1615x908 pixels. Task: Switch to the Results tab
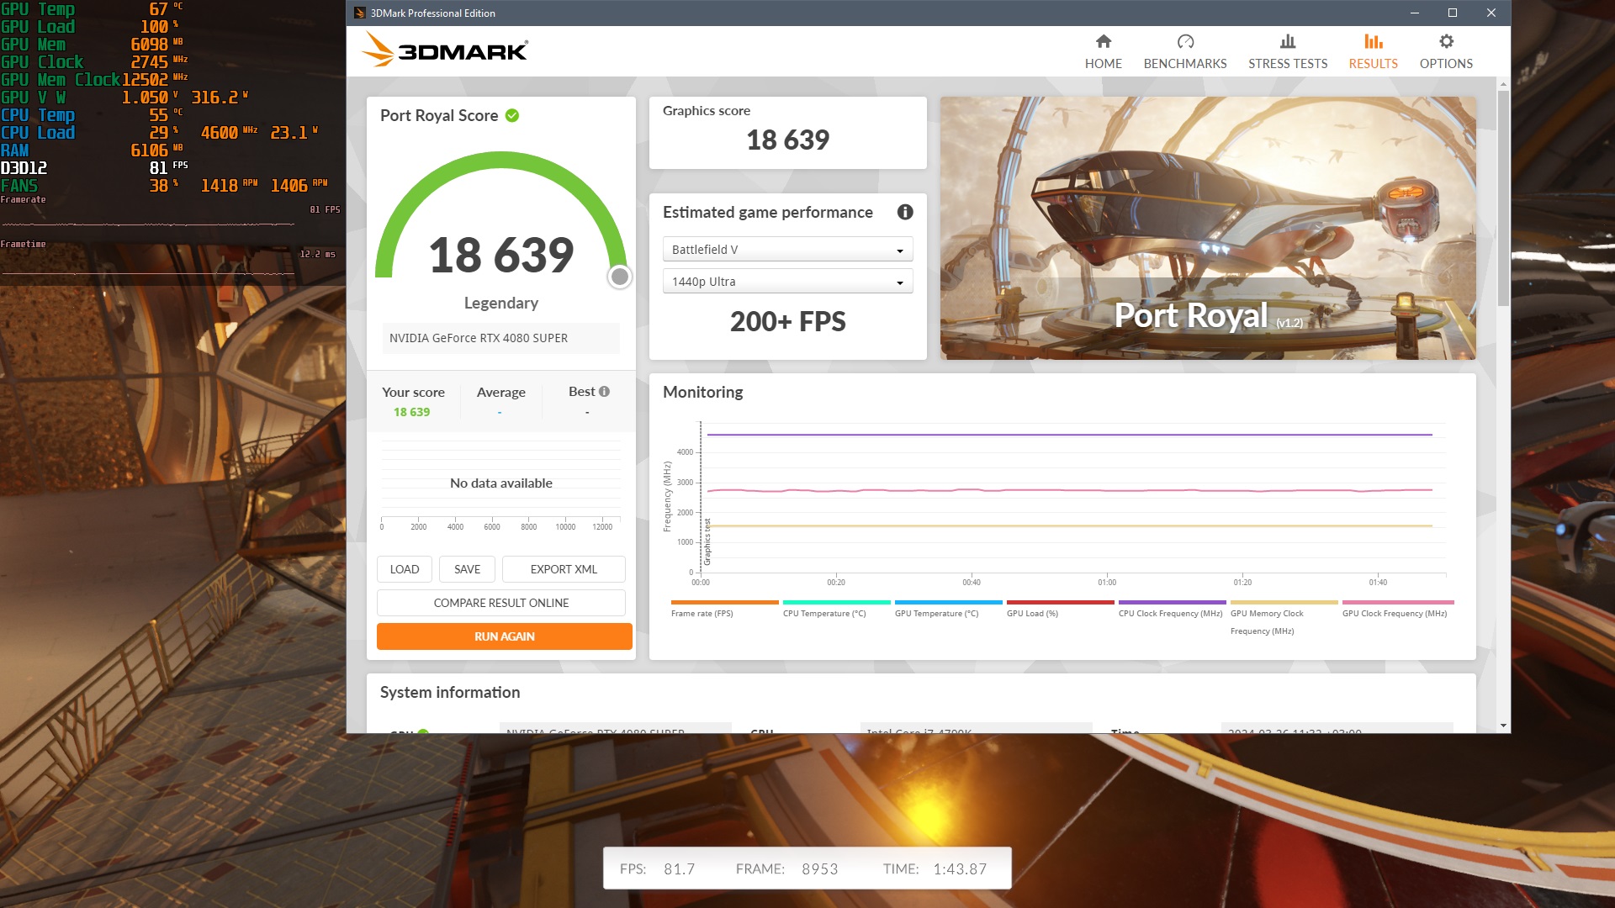click(x=1373, y=50)
